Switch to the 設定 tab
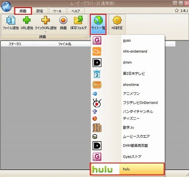Image resolution: width=189 pixels, height=177 pixels. point(40,11)
